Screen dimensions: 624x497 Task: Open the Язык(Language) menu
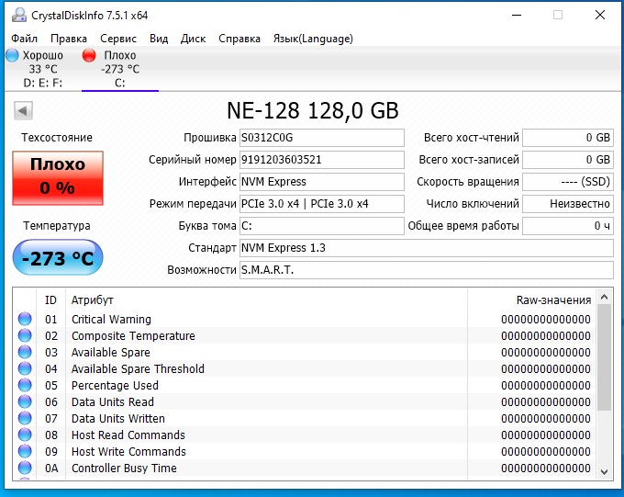313,39
